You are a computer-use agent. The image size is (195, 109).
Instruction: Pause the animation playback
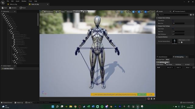[x=151, y=99]
